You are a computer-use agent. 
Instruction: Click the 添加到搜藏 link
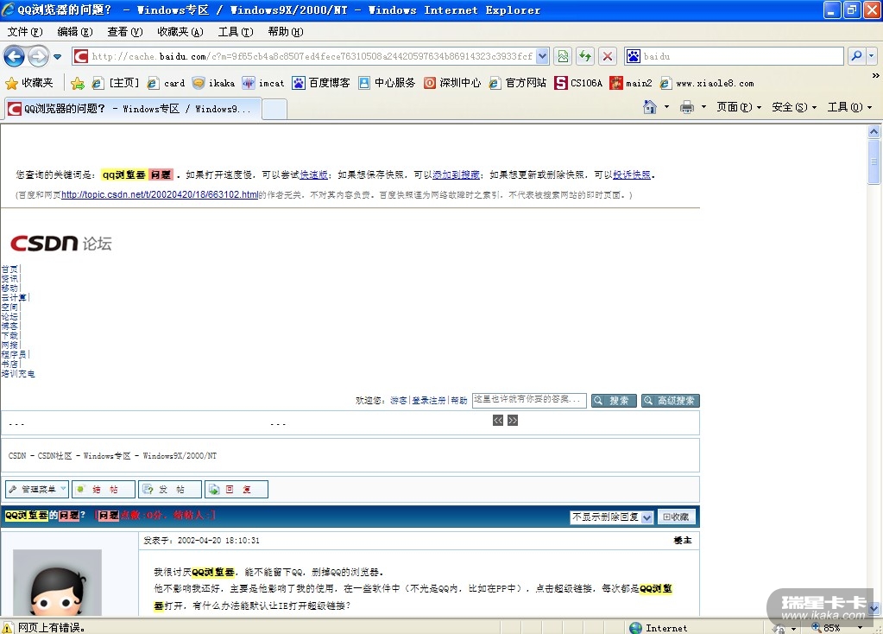click(456, 174)
